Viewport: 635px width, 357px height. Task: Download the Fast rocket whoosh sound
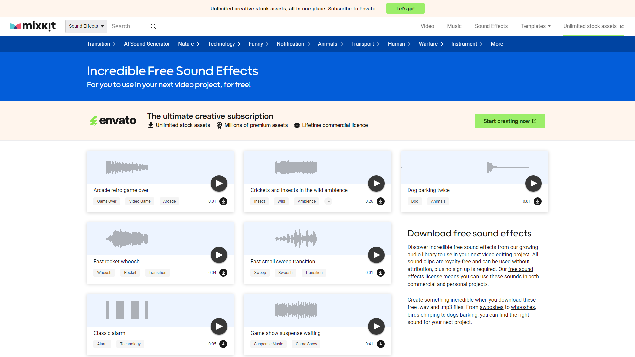pos(223,273)
